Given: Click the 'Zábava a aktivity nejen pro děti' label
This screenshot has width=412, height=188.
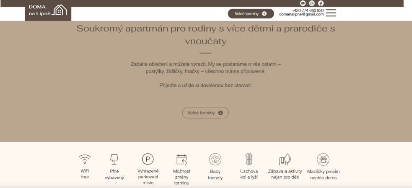Looking at the screenshot, I should tap(285, 174).
